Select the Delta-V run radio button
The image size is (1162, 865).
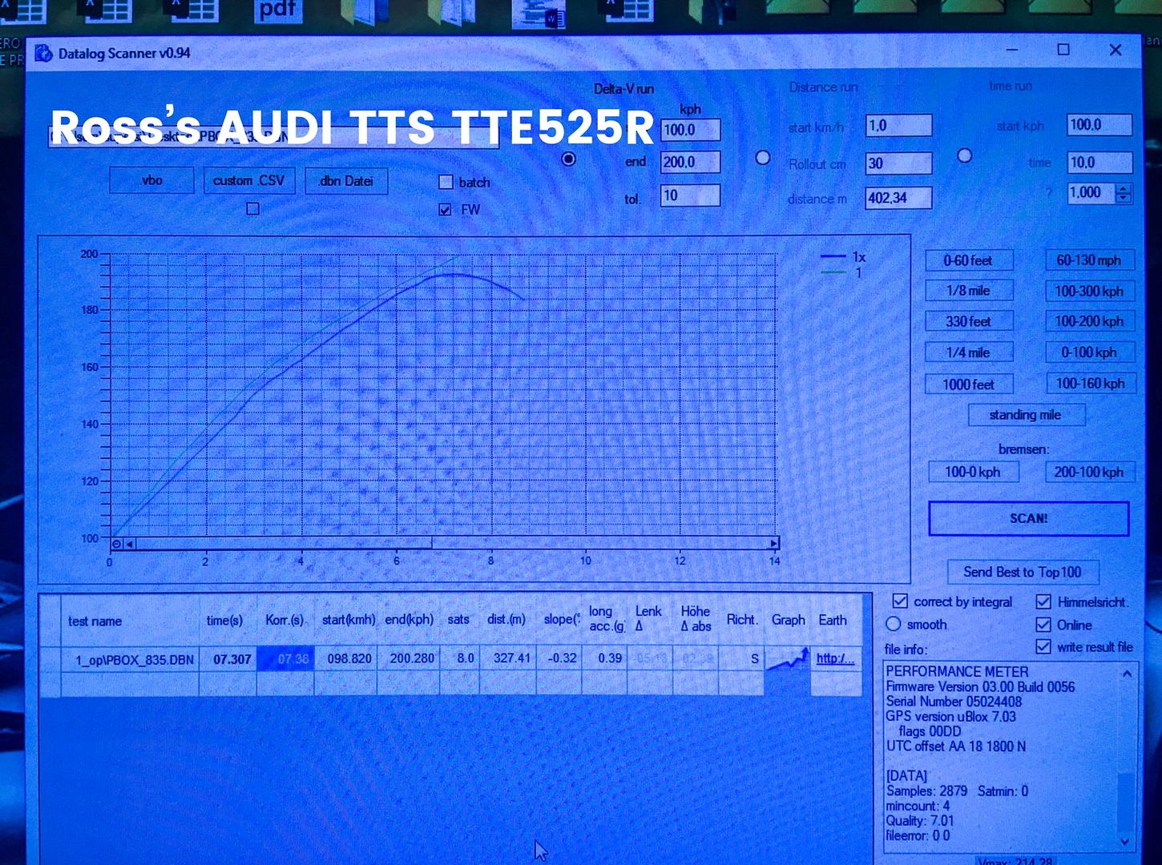[568, 159]
